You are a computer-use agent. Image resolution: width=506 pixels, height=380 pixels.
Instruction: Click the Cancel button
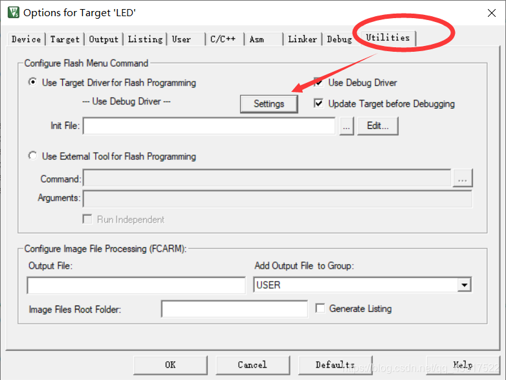tap(253, 365)
